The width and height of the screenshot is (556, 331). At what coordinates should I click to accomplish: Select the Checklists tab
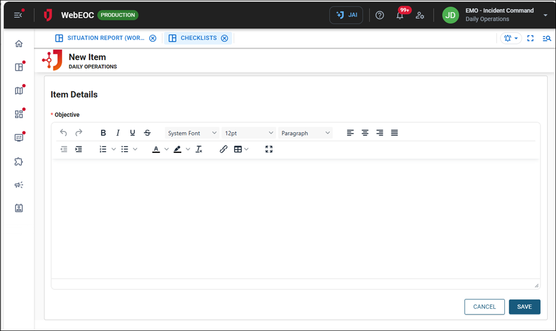click(198, 38)
